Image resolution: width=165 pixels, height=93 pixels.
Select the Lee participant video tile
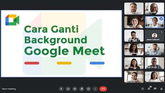[134, 63]
